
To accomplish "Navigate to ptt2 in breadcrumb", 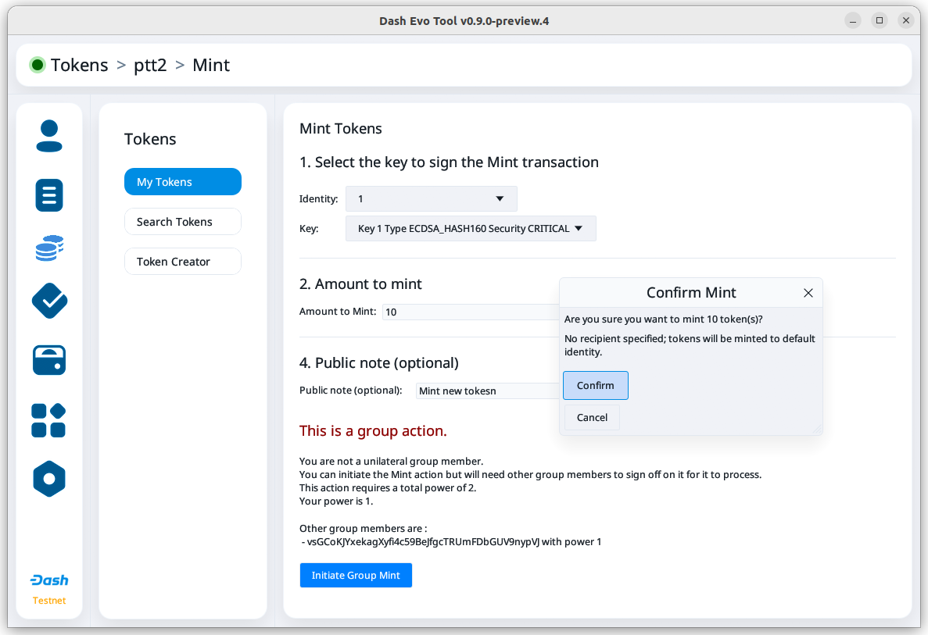I will (150, 65).
